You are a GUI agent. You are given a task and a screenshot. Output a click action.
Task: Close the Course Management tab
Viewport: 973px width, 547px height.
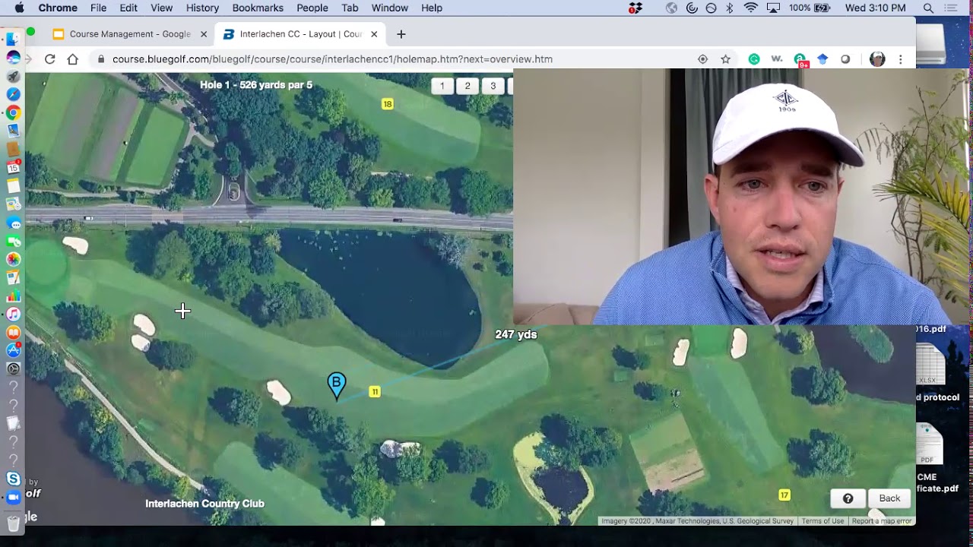204,34
